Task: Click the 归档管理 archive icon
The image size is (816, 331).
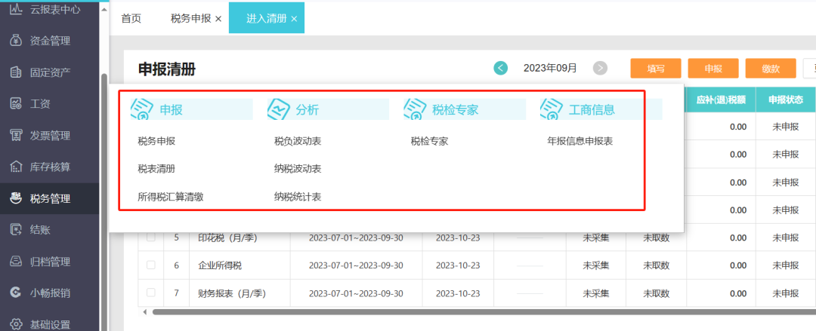Action: point(16,262)
